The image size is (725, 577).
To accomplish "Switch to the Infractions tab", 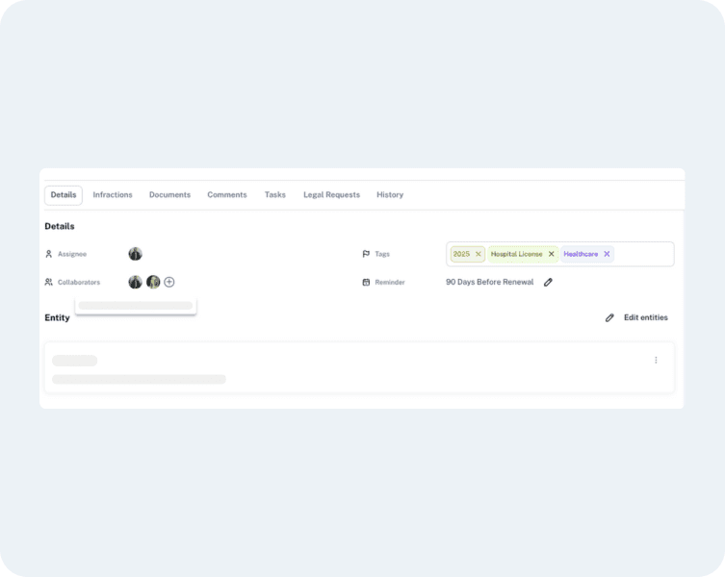I will tap(113, 195).
